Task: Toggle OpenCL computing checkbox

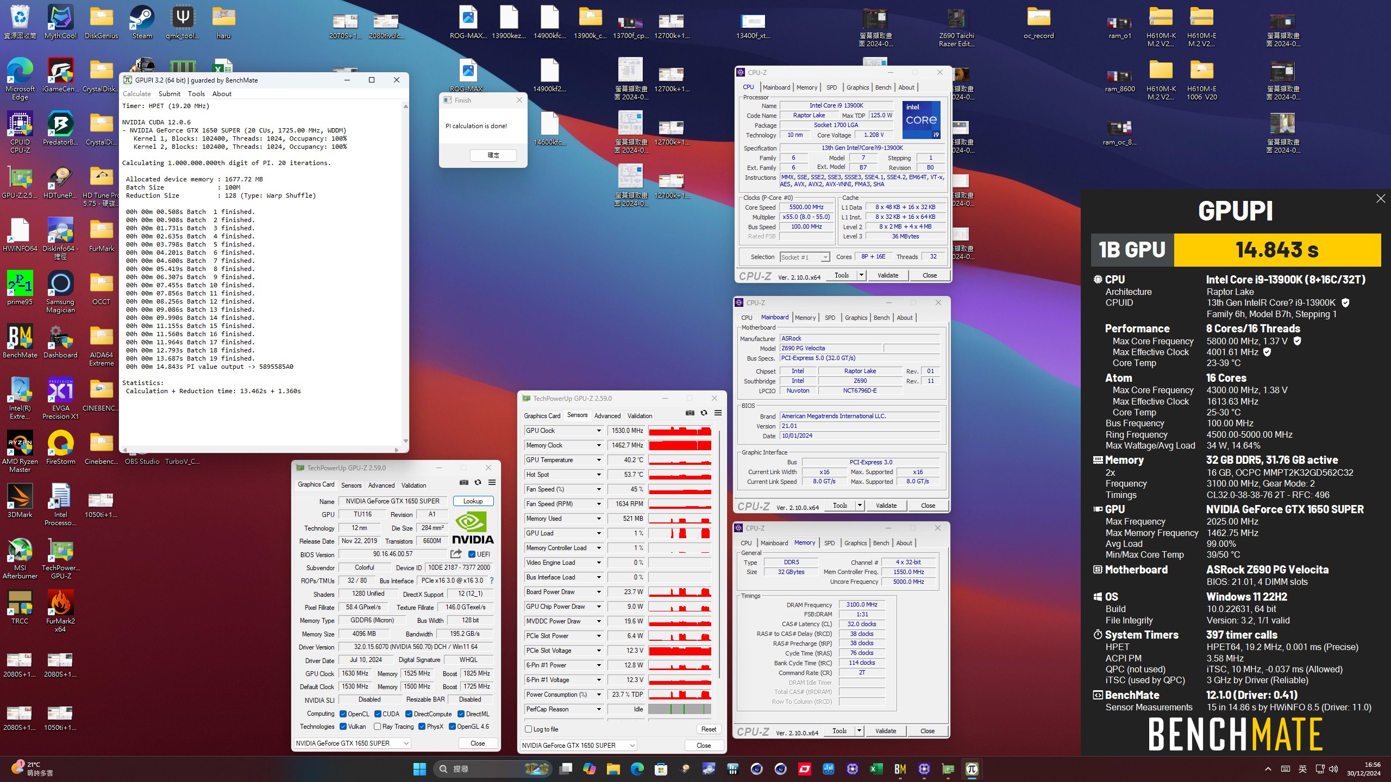Action: click(x=343, y=714)
